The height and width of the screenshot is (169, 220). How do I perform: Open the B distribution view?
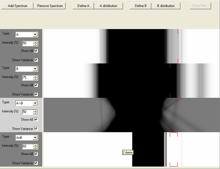pyautogui.click(x=166, y=6)
